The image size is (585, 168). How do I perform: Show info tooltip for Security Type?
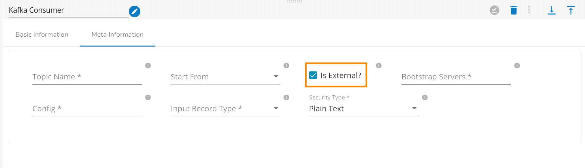(425, 97)
